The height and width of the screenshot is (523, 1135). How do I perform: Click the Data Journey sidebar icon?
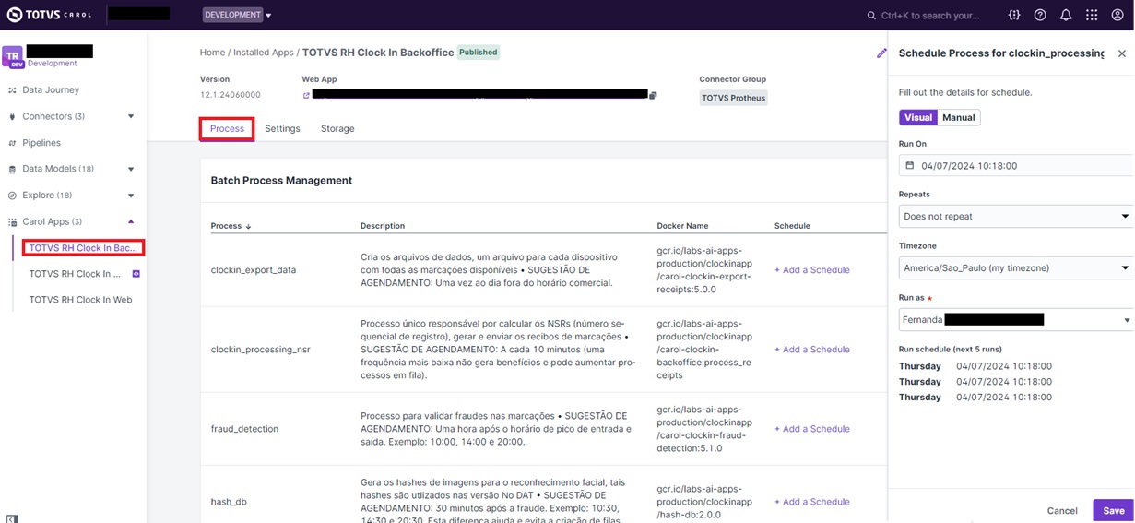tap(12, 90)
